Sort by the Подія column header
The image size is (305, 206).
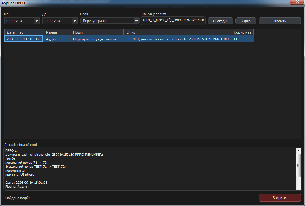pos(97,32)
